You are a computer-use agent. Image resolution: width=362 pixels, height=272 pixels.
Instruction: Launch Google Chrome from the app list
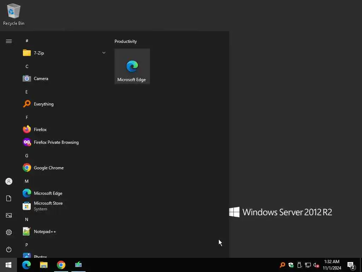pos(64,168)
